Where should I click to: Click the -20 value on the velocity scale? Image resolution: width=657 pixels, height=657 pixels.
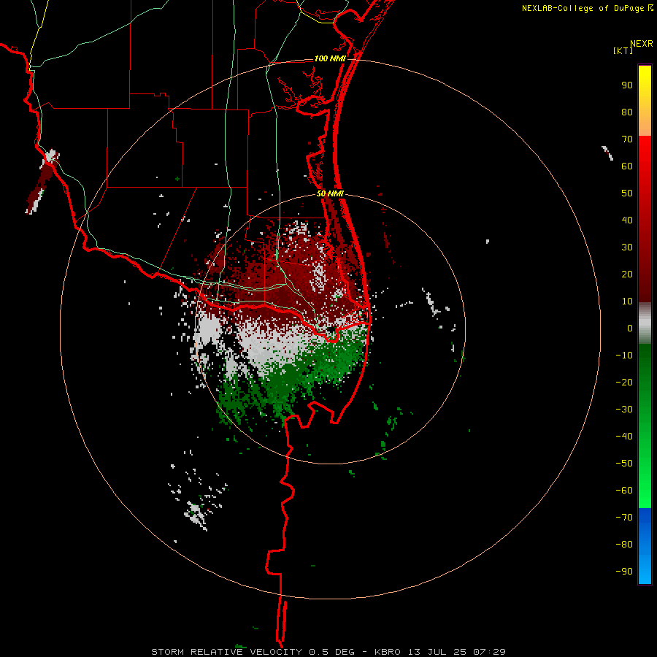click(624, 382)
